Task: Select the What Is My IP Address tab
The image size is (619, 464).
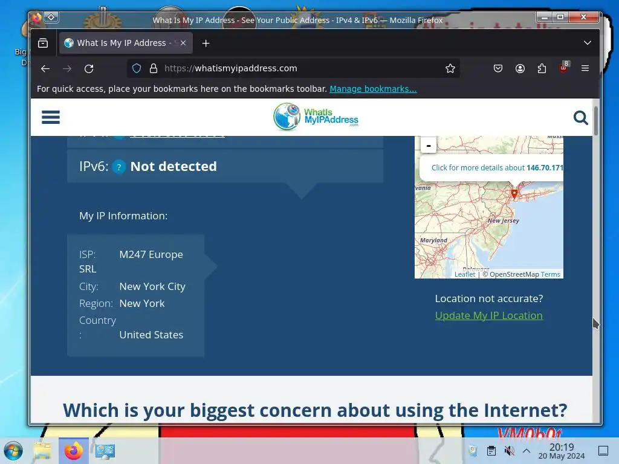Action: 126,43
